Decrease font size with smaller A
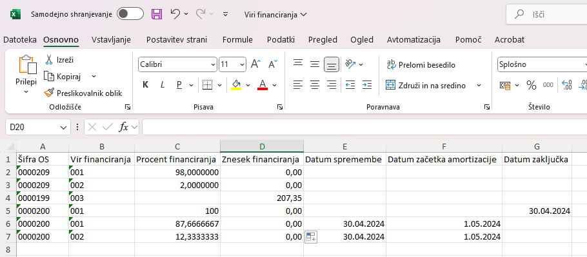Image resolution: width=587 pixels, height=257 pixels. 273,64
